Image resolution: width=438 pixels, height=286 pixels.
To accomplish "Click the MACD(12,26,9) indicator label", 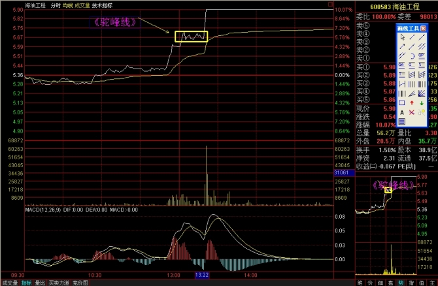I will 42,210.
